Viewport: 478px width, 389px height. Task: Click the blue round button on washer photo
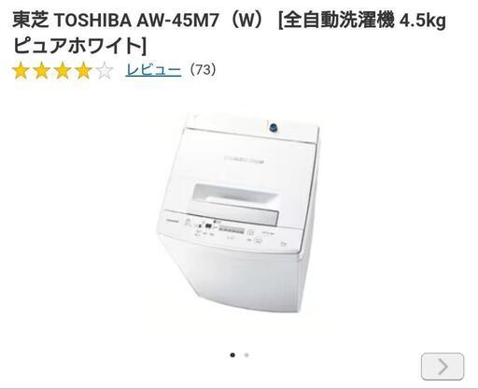point(274,127)
